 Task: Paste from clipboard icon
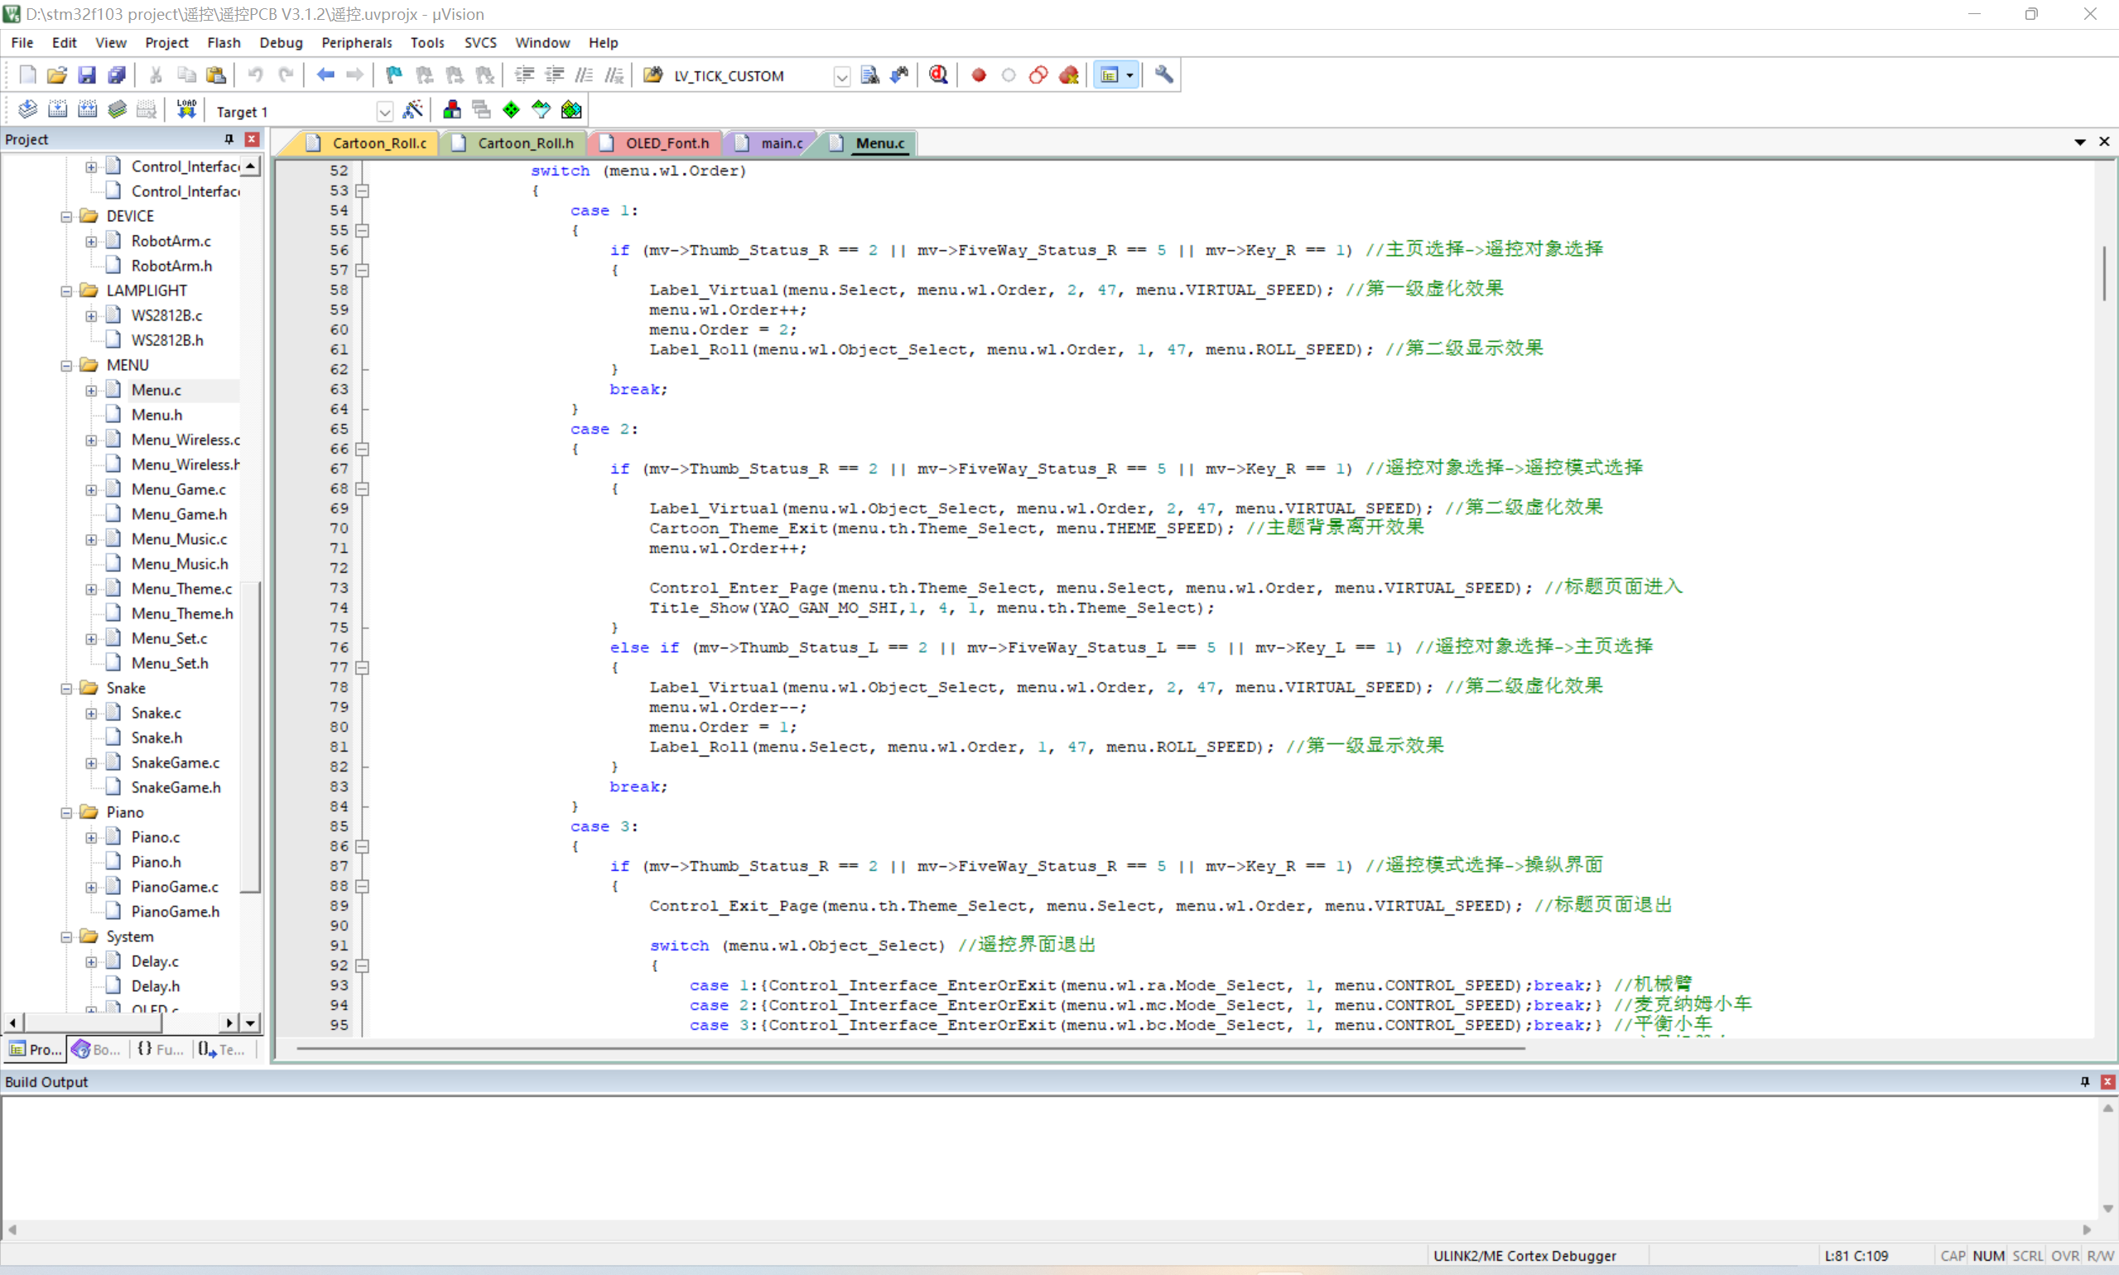point(215,75)
